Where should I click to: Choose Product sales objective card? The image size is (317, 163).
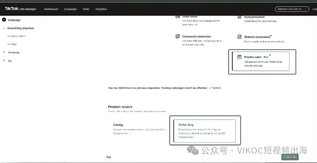click(x=261, y=61)
